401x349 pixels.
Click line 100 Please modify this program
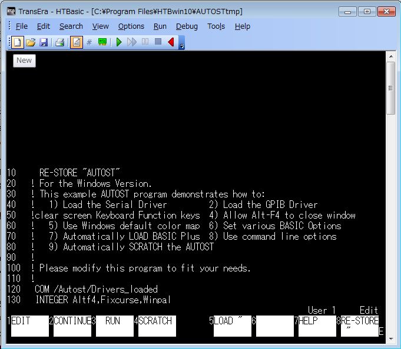pyautogui.click(x=128, y=268)
